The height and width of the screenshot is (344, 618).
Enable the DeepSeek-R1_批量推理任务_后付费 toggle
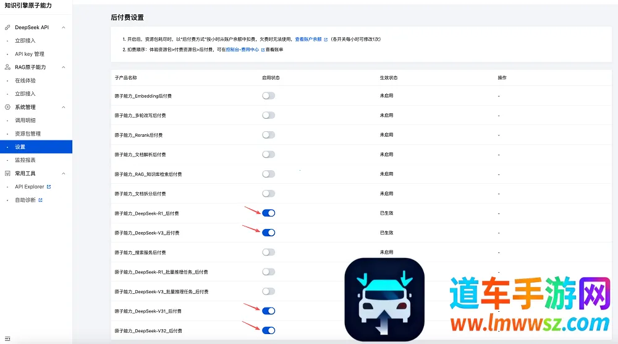(268, 272)
